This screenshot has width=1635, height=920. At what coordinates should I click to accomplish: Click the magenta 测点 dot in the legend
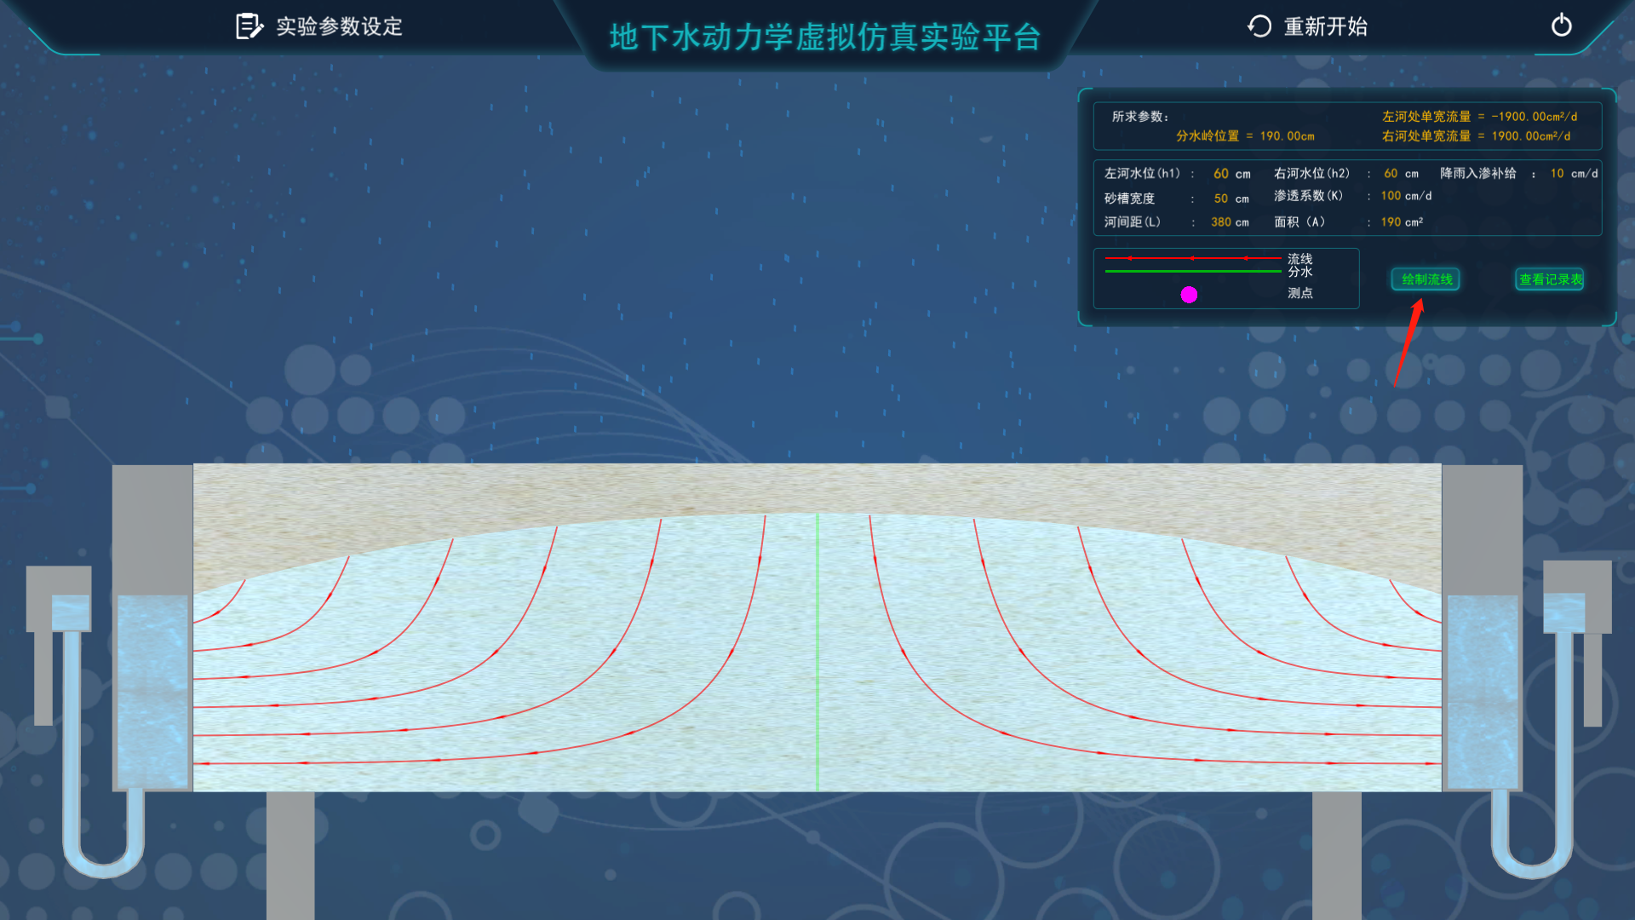pos(1189,295)
